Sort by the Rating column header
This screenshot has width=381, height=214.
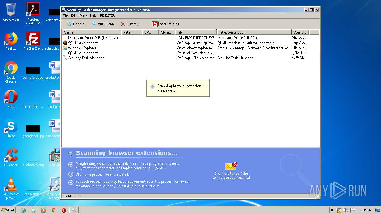coord(132,32)
